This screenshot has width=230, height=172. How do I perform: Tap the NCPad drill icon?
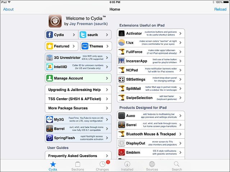(121, 70)
